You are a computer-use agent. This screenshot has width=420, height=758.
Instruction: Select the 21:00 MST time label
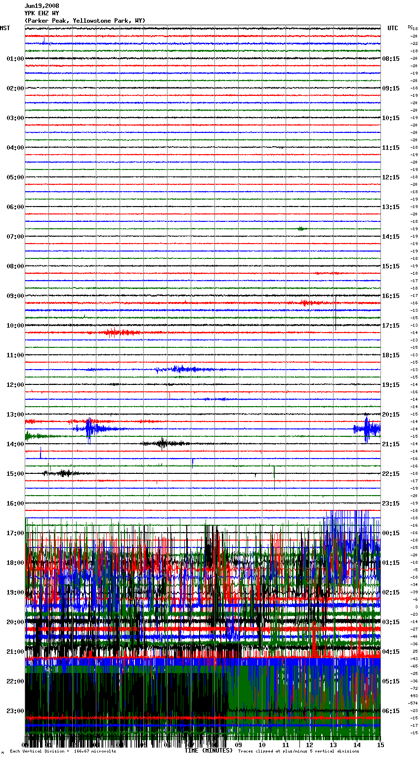point(15,652)
